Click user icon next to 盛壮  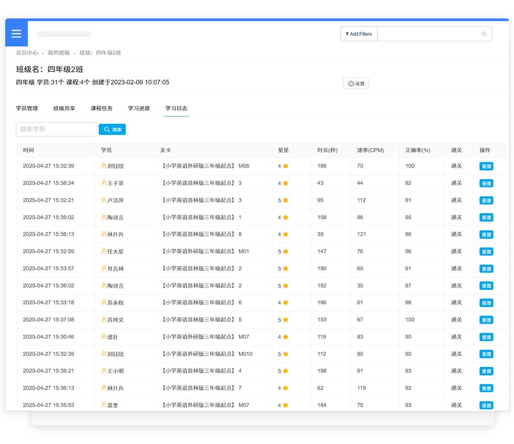tap(104, 337)
